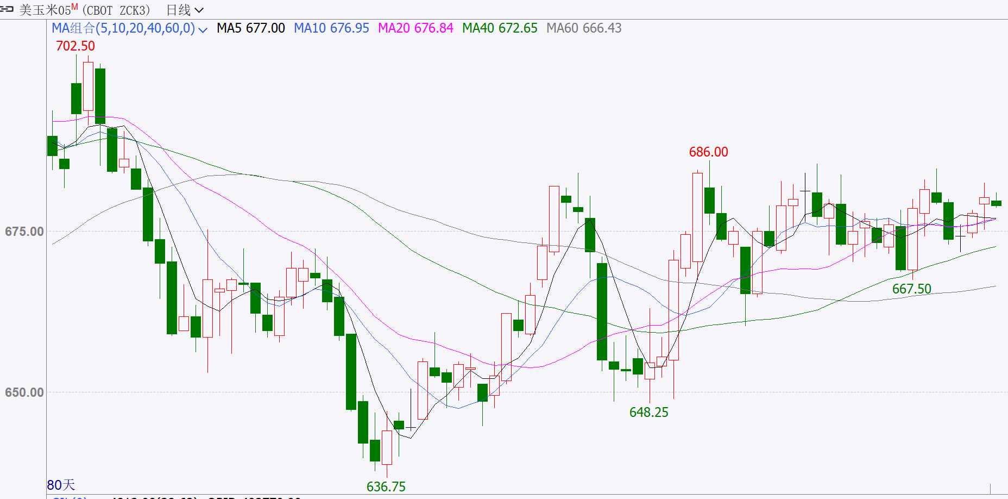Click the 648.25 low price label
The width and height of the screenshot is (1008, 499).
649,413
